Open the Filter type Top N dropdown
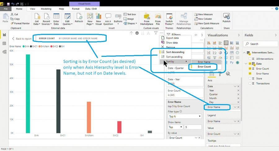The image size is (279, 151). click(x=185, y=117)
